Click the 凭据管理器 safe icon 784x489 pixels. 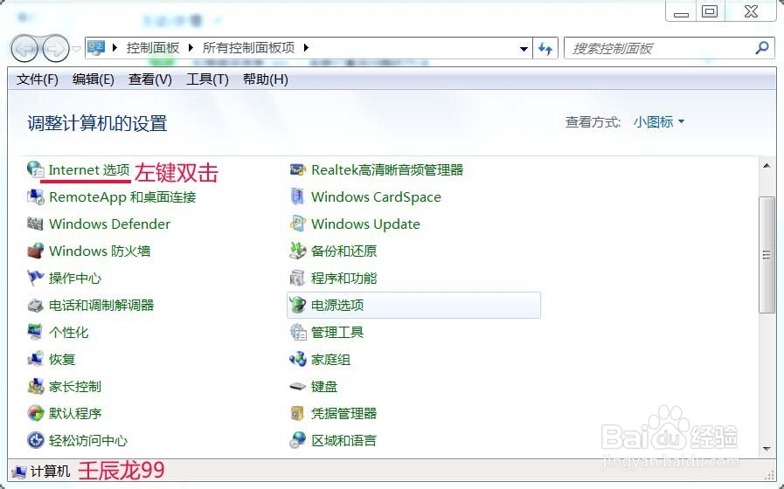click(x=297, y=412)
